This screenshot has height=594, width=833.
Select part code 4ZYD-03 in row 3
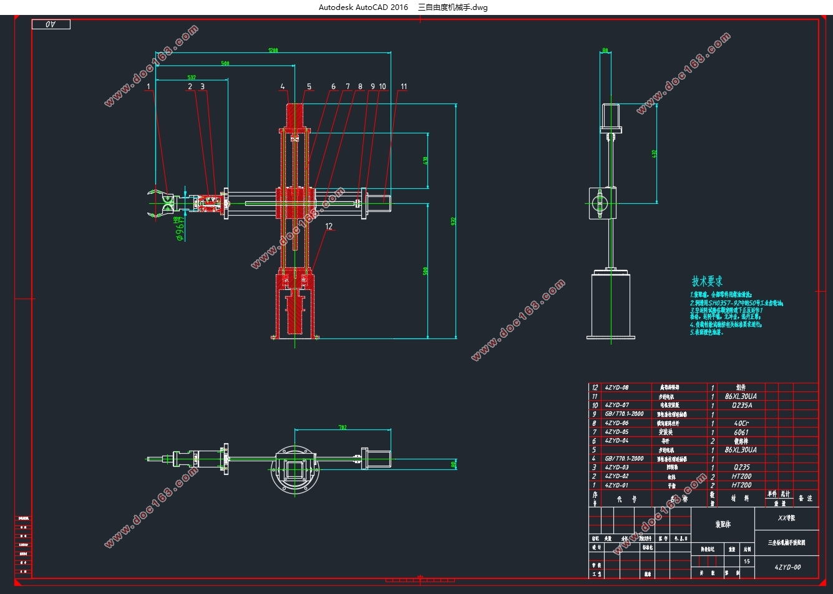(616, 467)
